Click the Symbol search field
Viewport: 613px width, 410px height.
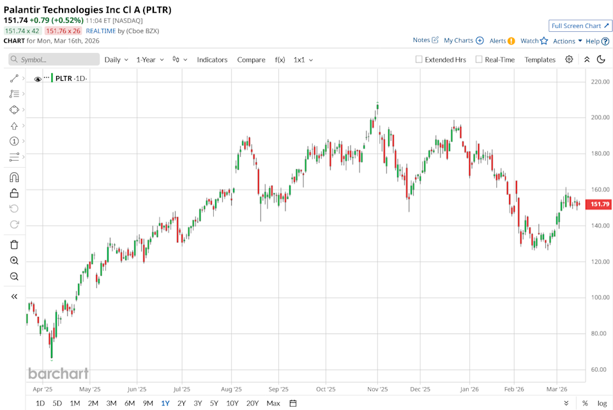point(54,59)
